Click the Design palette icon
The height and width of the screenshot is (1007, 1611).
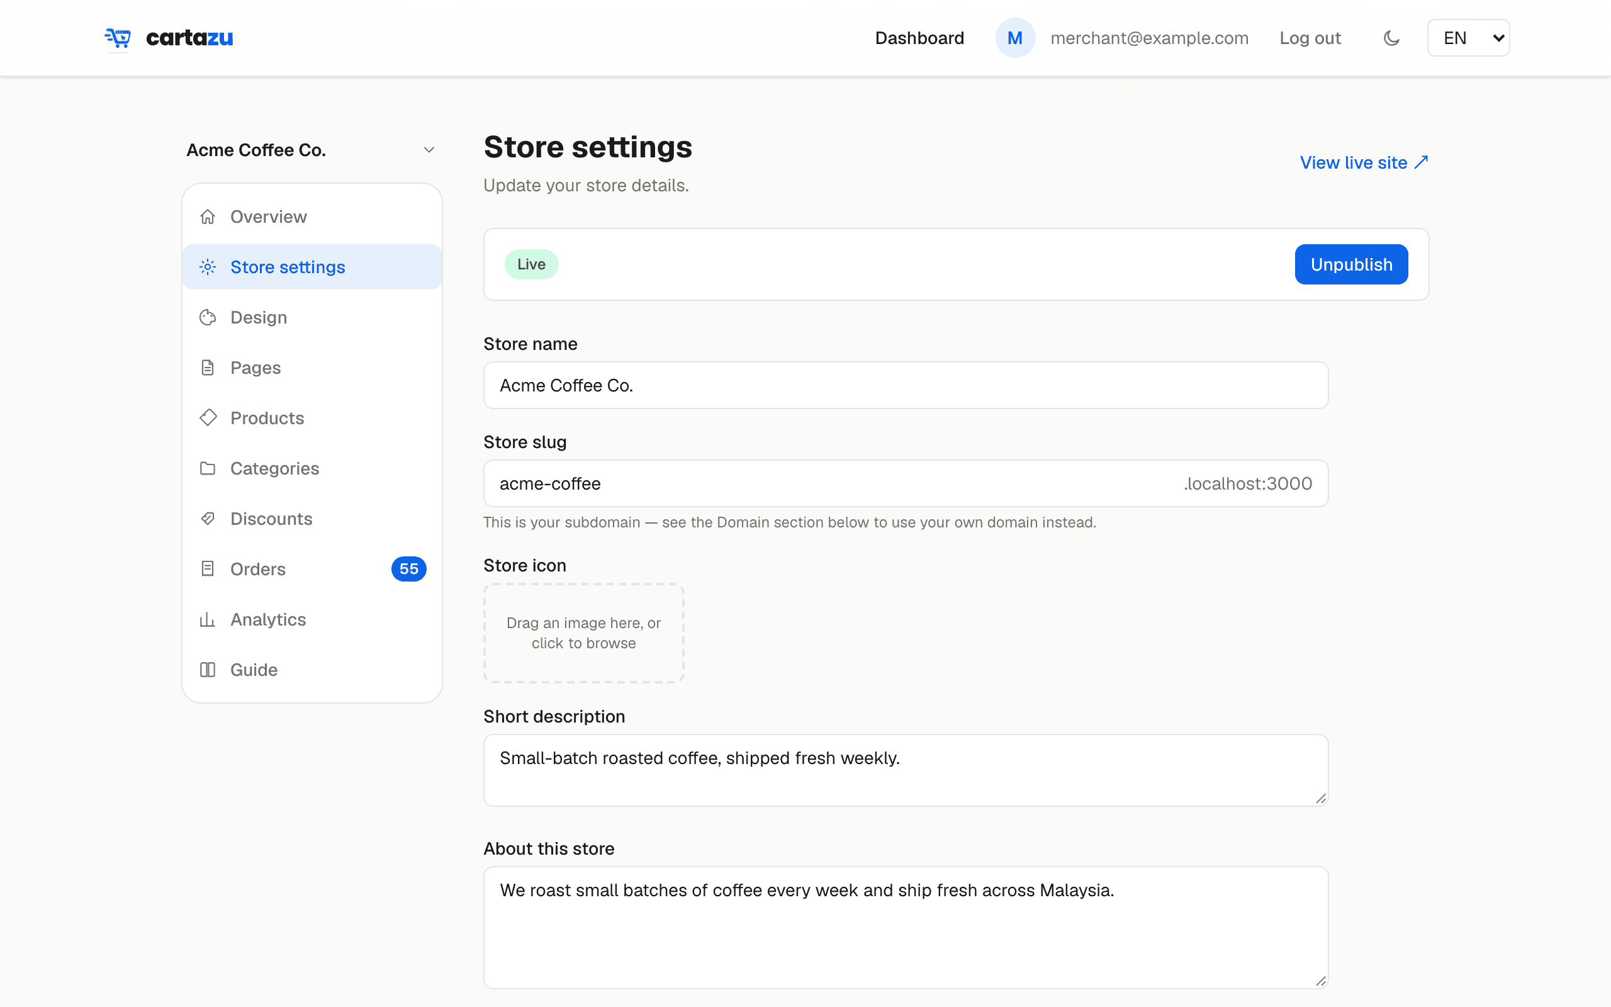click(x=208, y=318)
